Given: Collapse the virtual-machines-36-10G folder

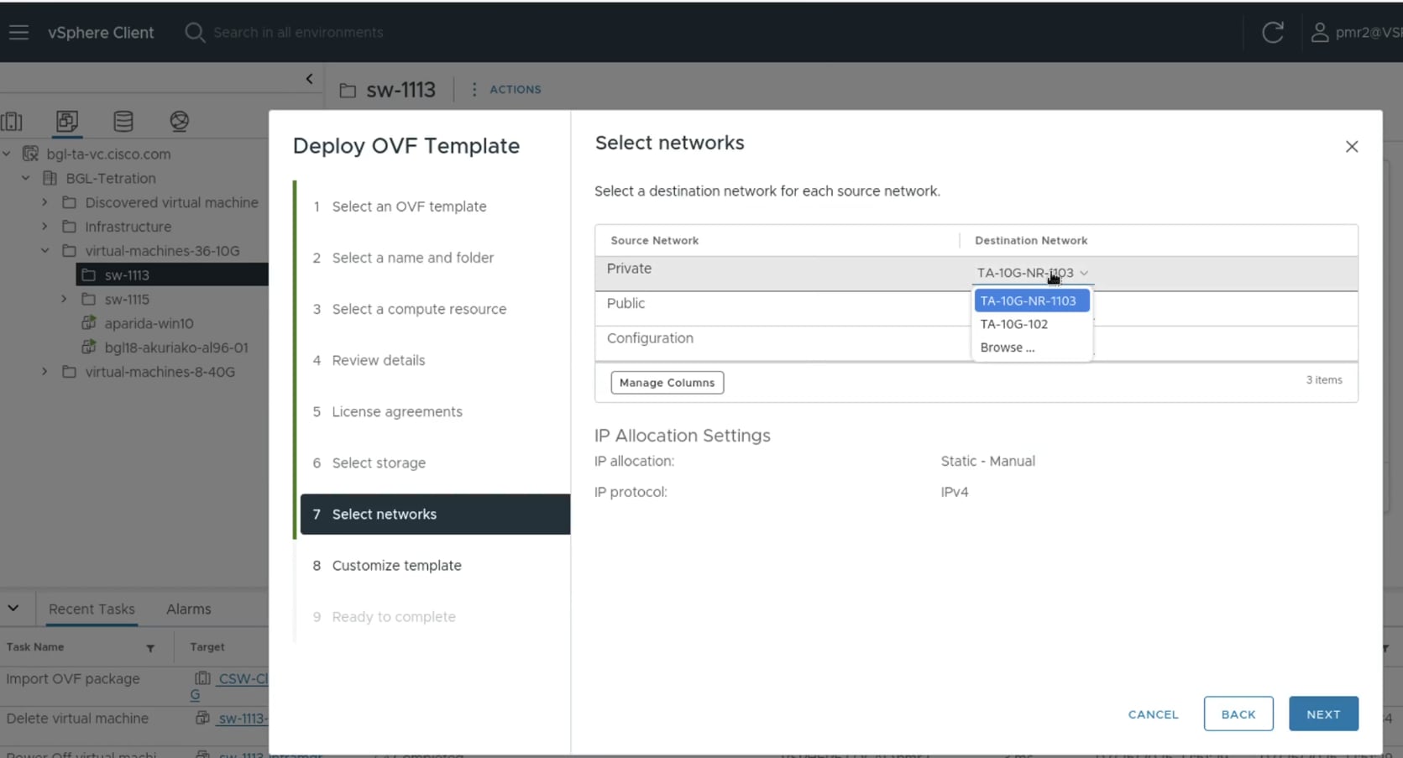Looking at the screenshot, I should point(44,250).
